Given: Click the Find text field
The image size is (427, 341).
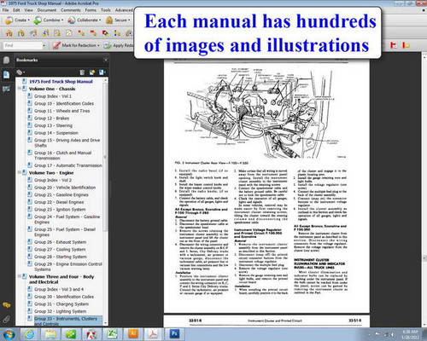Looking at the screenshot, I should tap(23, 45).
